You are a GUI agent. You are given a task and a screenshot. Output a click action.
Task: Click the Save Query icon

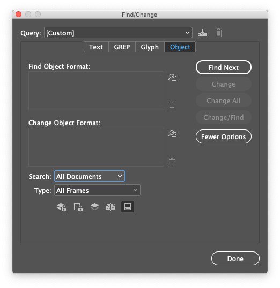(202, 33)
